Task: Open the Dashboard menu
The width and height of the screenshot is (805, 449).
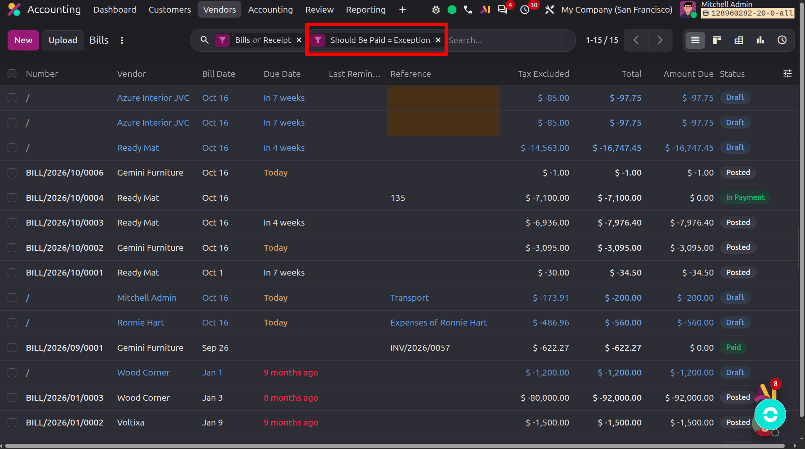Action: [x=114, y=10]
